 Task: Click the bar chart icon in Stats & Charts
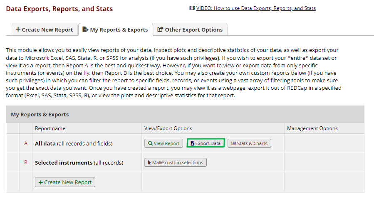pos(233,143)
